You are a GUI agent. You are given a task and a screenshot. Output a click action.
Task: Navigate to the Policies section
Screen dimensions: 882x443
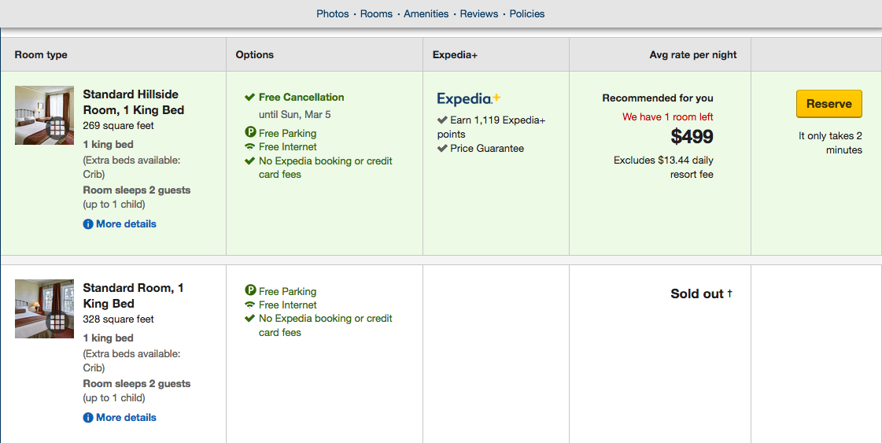pyautogui.click(x=526, y=13)
